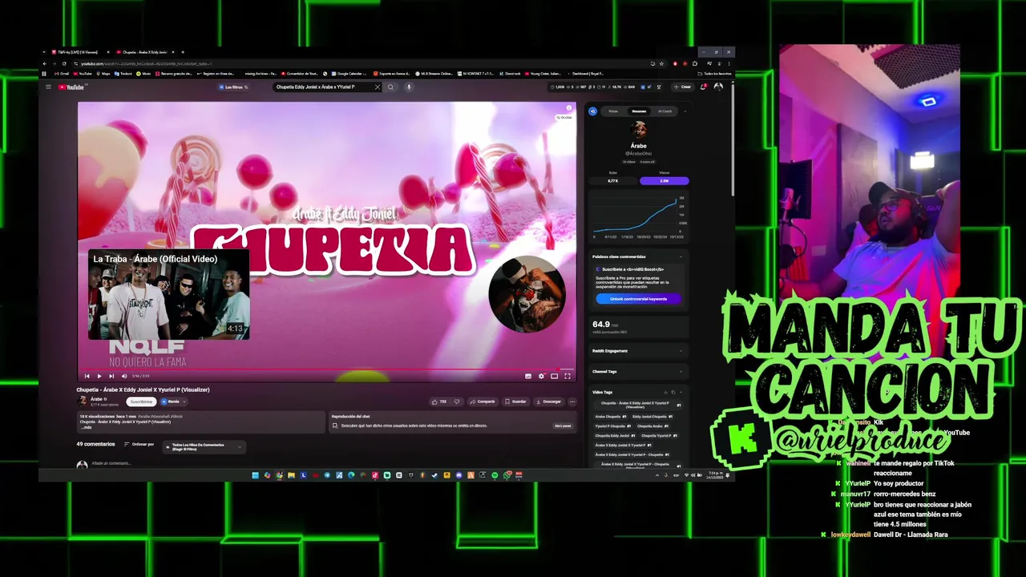Skip to the previous video
Image resolution: width=1026 pixels, height=577 pixels.
[x=87, y=376]
